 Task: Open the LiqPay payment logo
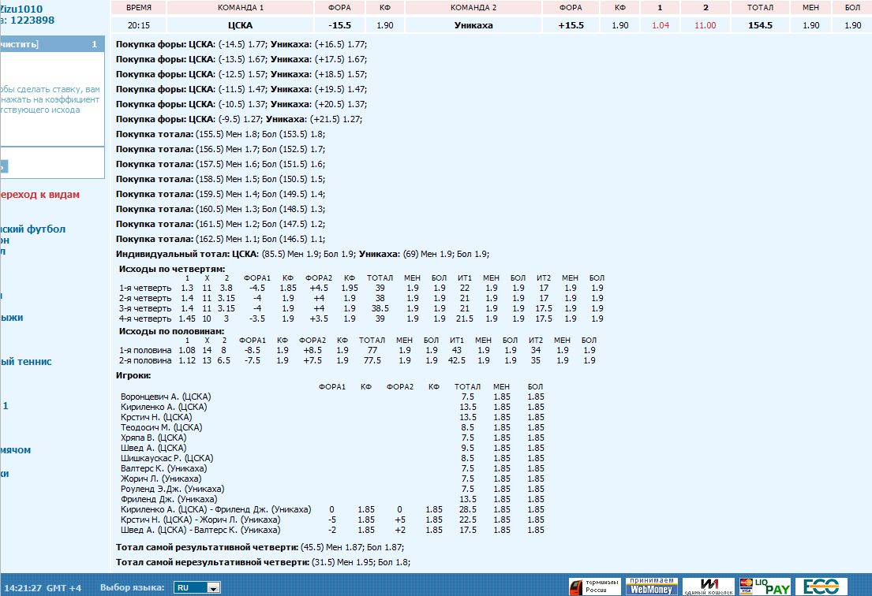coord(765,586)
